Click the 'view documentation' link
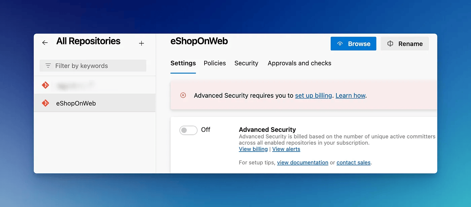 pyautogui.click(x=302, y=163)
